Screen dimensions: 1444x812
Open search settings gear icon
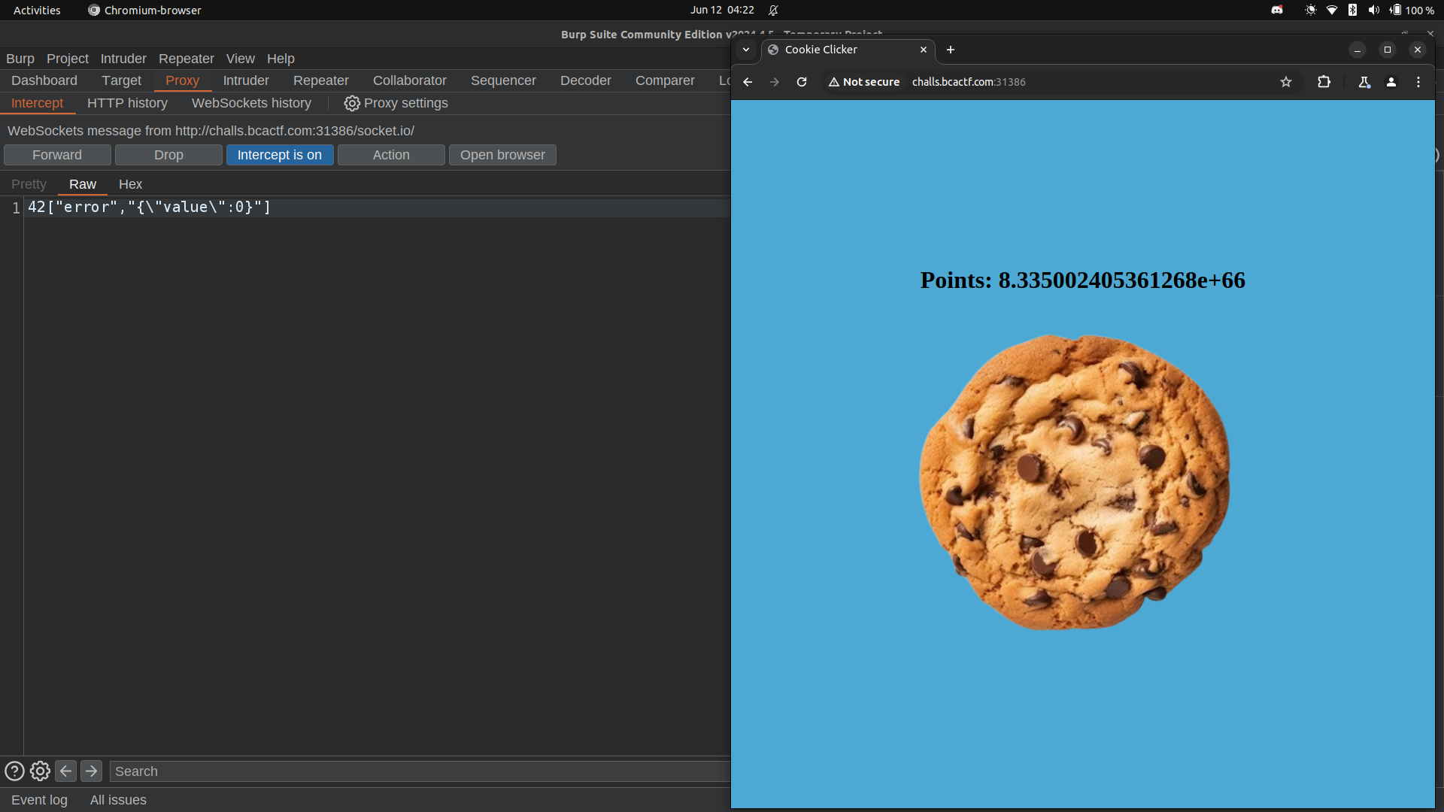pyautogui.click(x=40, y=771)
